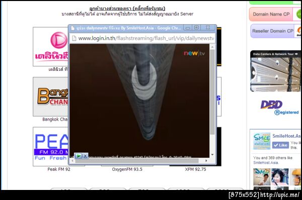The height and width of the screenshot is (200, 302).
Task: Click the green play button on video overlay
Action: click(79, 156)
